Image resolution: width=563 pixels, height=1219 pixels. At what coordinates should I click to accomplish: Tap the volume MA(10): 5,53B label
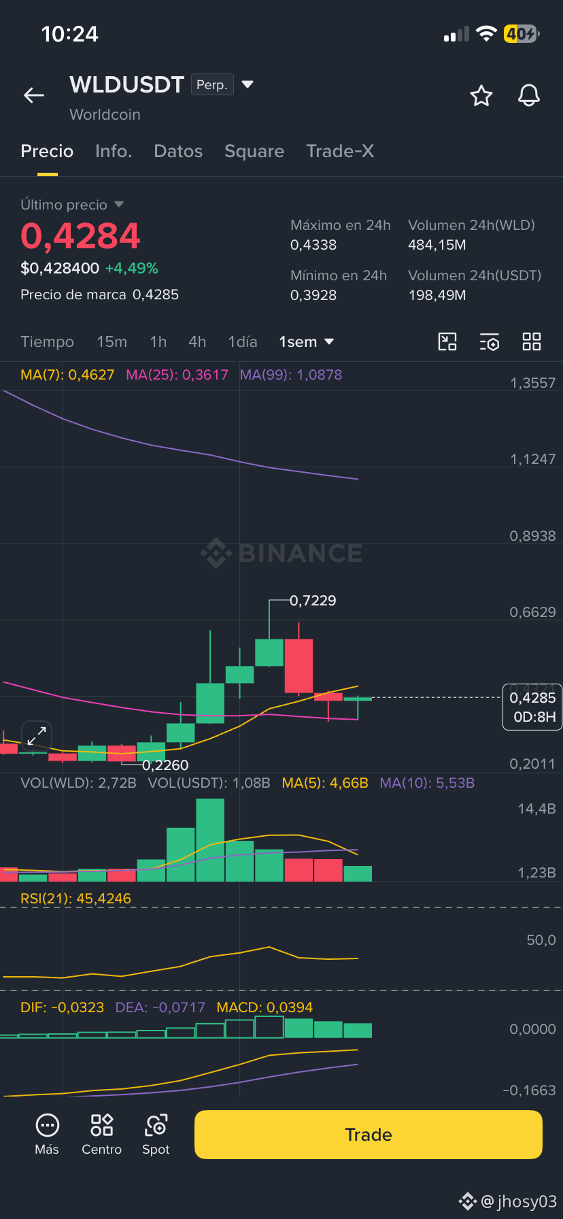point(427,783)
